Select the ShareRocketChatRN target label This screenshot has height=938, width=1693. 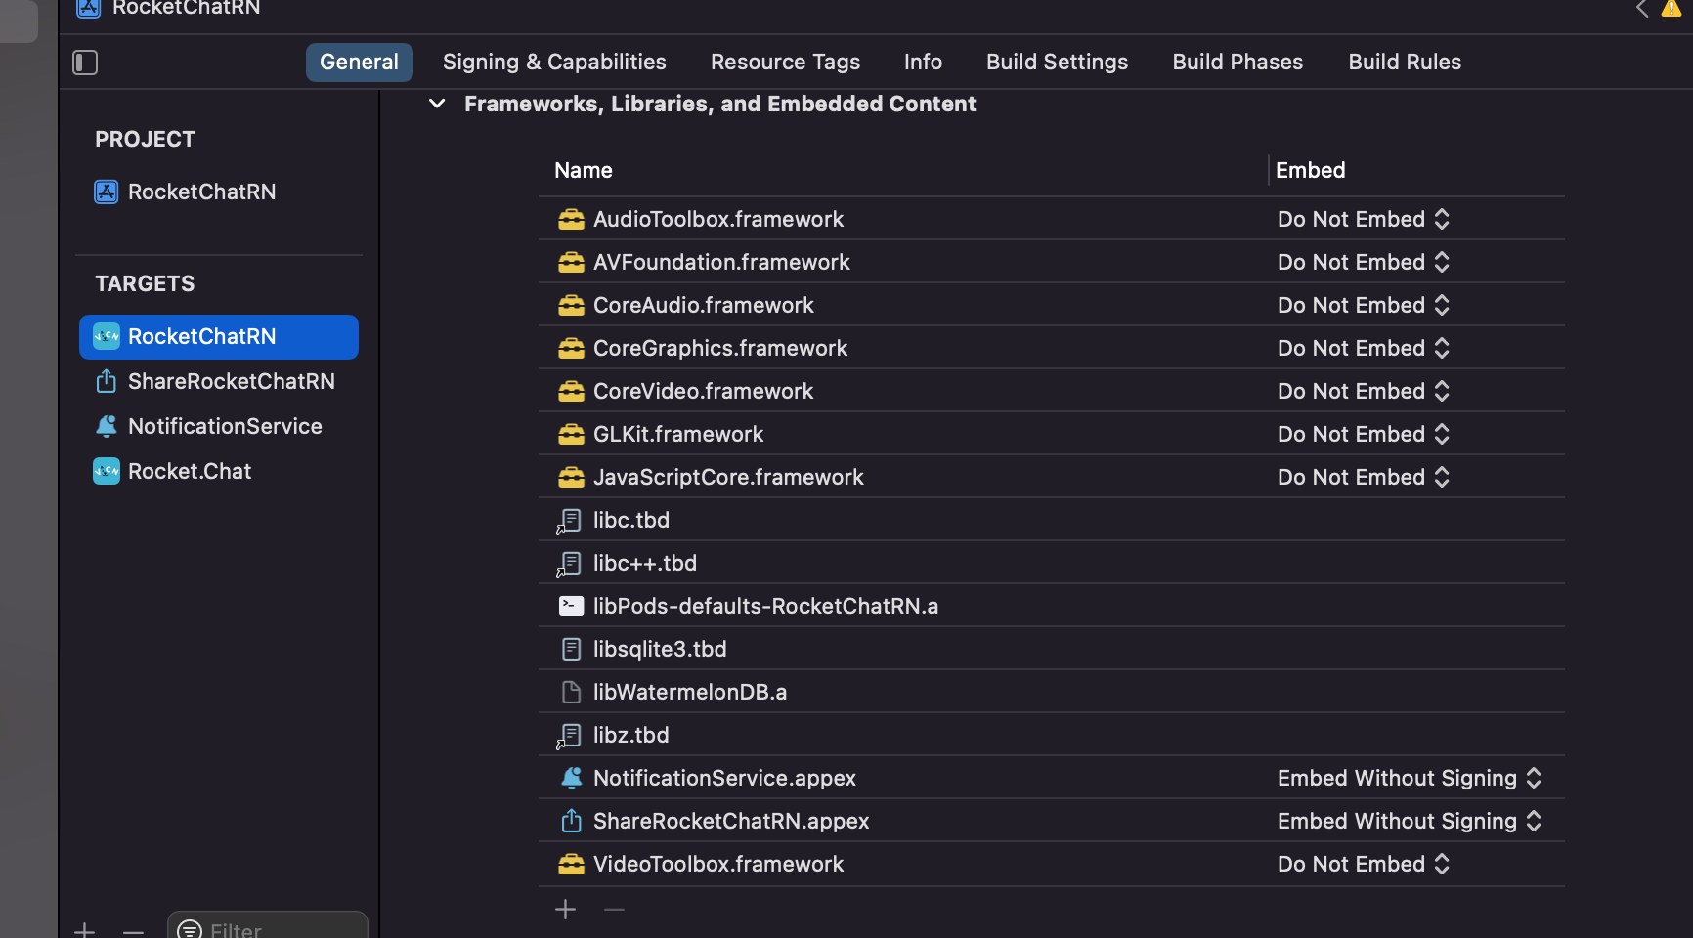[x=232, y=381]
